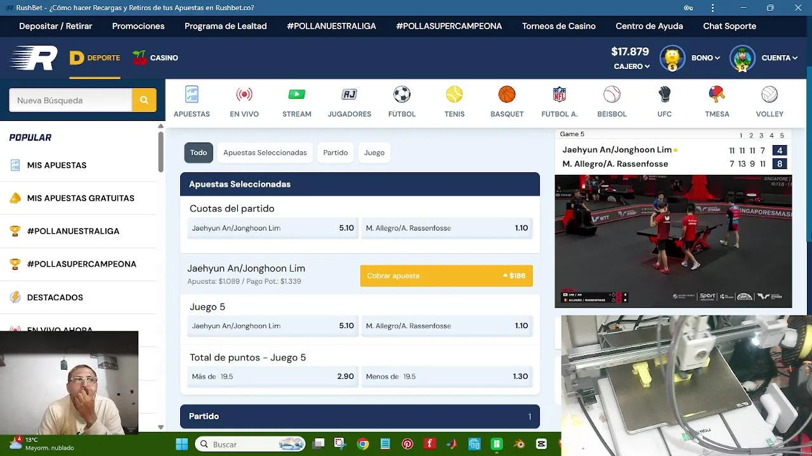812x456 pixels.
Task: Bet Menos de 19.5 at 1.30
Action: [x=447, y=376]
